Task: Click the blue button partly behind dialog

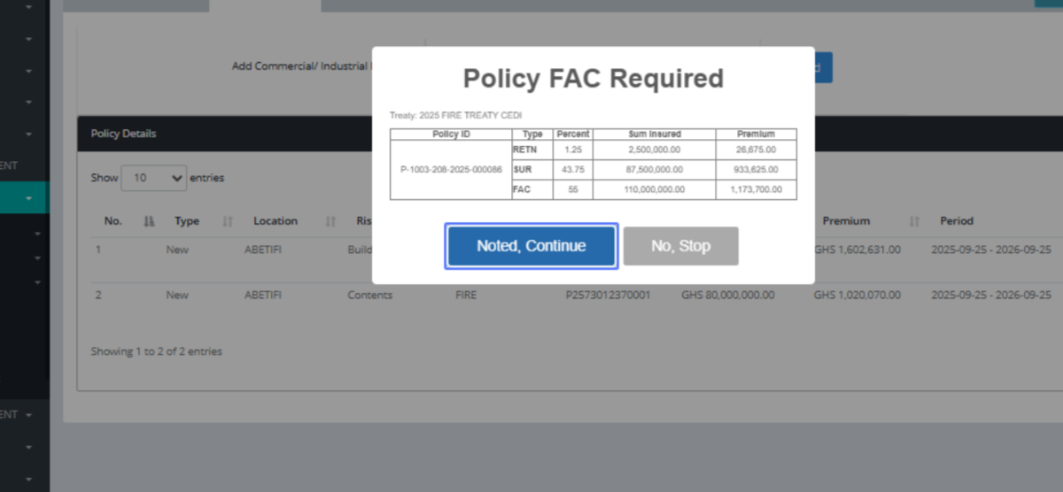Action: coord(823,68)
